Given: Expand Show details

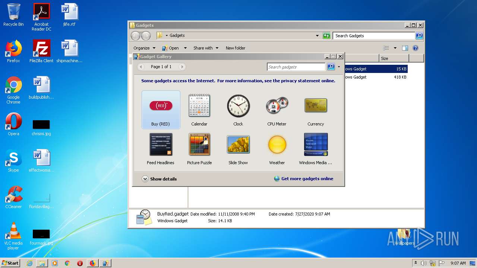Looking at the screenshot, I should tap(159, 179).
